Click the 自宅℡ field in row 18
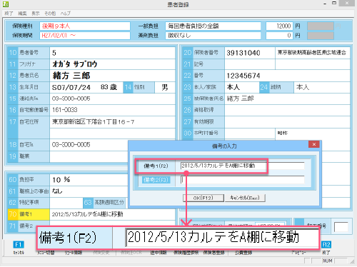 tap(89, 144)
